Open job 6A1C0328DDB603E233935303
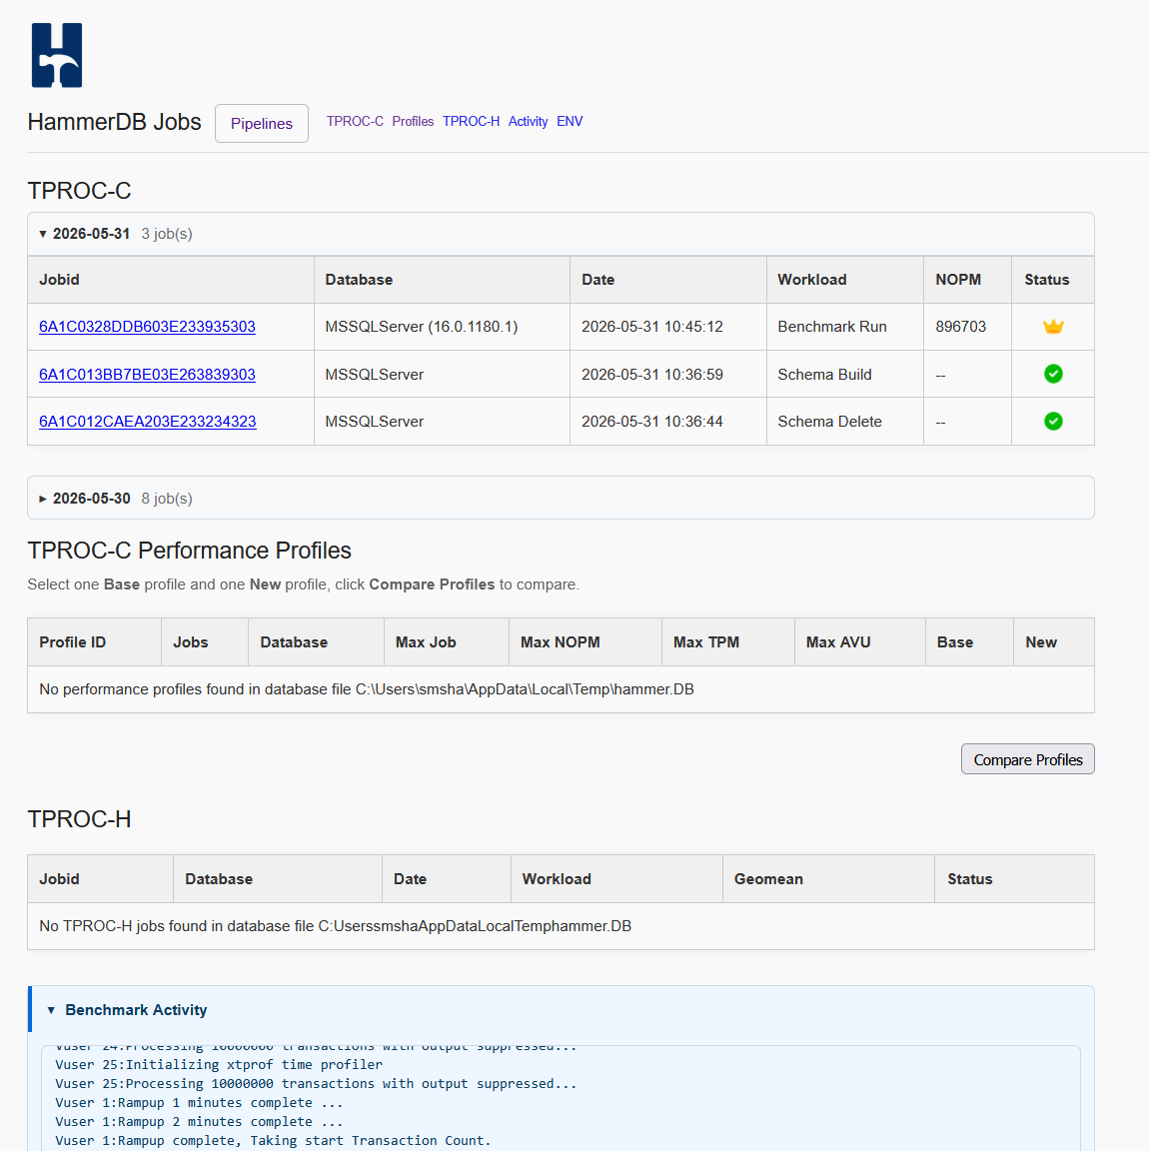1149x1151 pixels. click(147, 327)
